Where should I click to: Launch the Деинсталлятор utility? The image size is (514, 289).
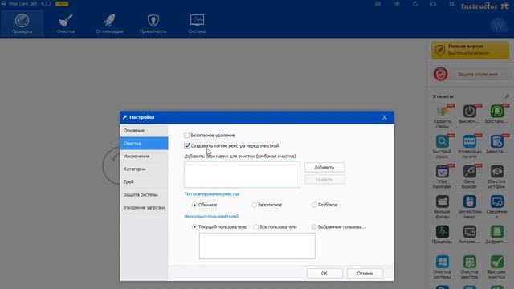pyautogui.click(x=496, y=144)
